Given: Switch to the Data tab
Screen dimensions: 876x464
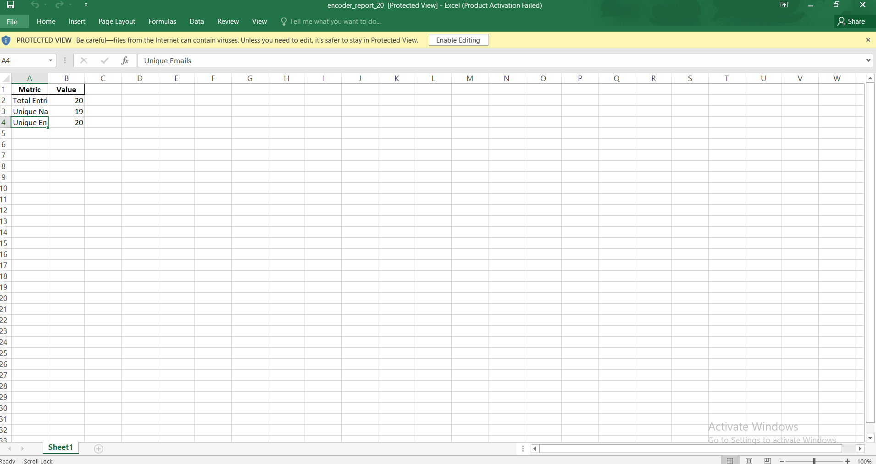Looking at the screenshot, I should [x=197, y=22].
